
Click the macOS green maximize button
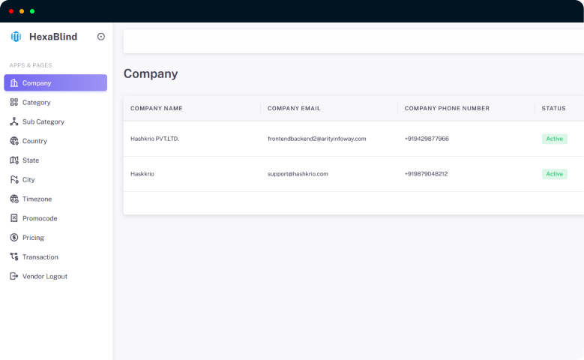tap(32, 11)
